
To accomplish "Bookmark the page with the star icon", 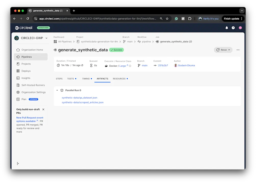I will tap(167, 19).
